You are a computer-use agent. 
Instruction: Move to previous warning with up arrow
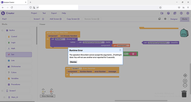click(x=43, y=89)
